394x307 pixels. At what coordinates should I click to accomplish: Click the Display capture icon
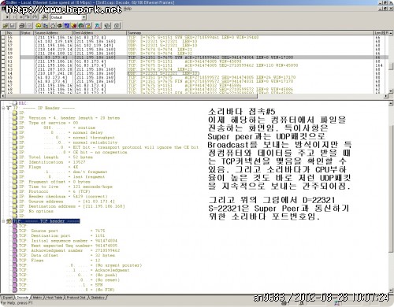pos(35,17)
